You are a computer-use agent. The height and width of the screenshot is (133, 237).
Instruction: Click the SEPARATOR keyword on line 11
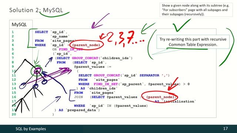tap(149, 75)
